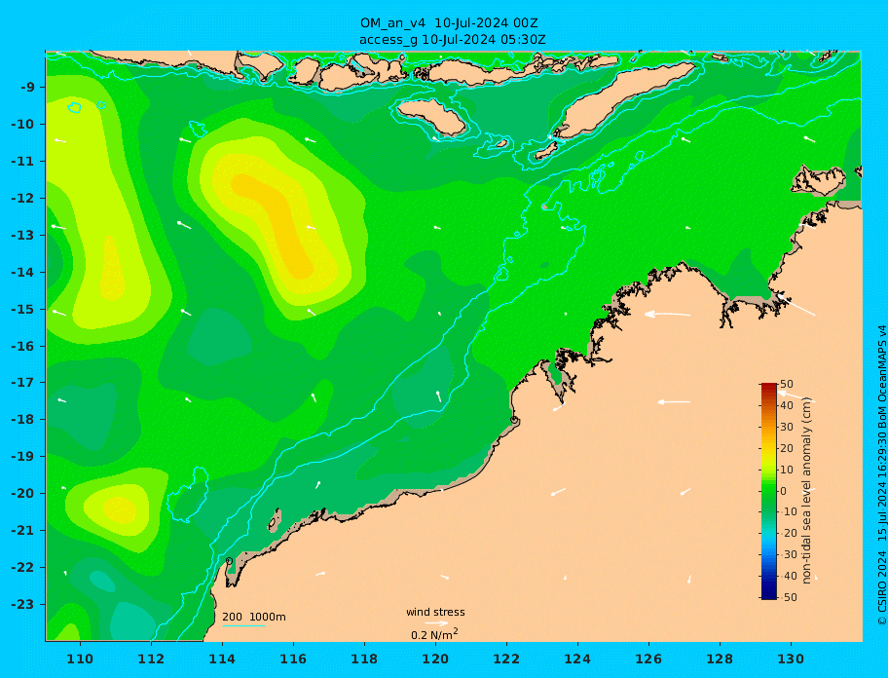Select latitude axis label -18

point(23,420)
